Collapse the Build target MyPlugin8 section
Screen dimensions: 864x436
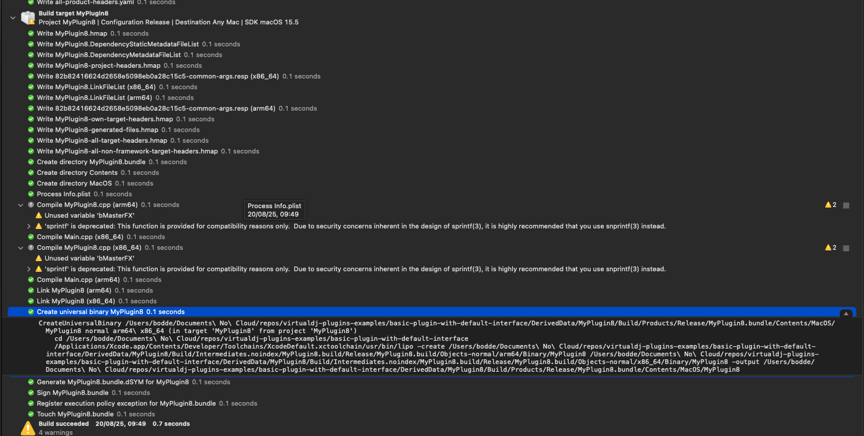[x=13, y=18]
